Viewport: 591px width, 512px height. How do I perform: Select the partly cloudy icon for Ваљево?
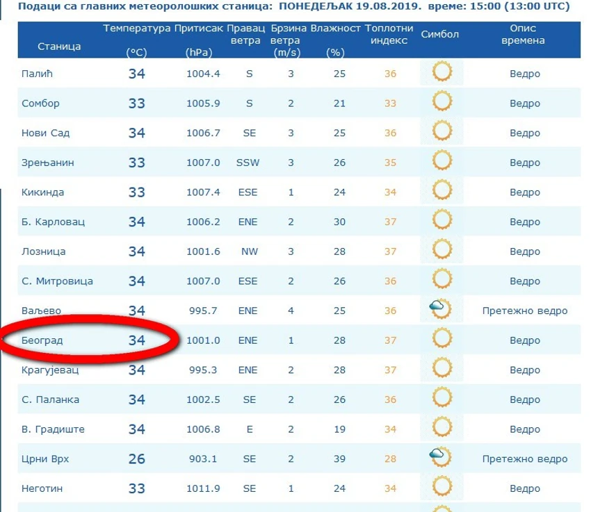(x=440, y=309)
